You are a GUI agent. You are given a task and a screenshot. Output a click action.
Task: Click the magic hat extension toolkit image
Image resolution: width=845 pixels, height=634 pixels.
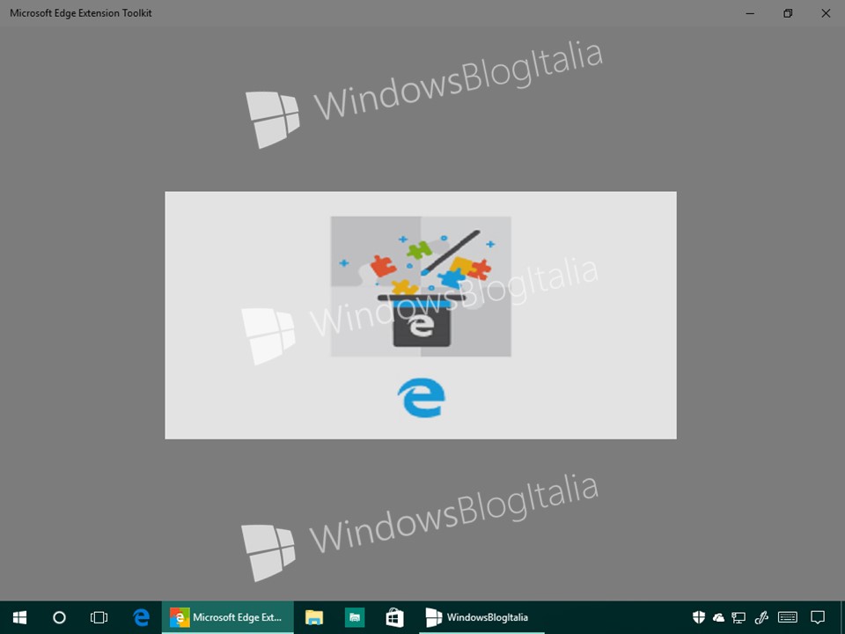point(421,286)
